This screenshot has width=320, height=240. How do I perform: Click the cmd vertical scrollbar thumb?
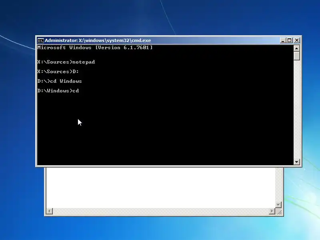296,56
